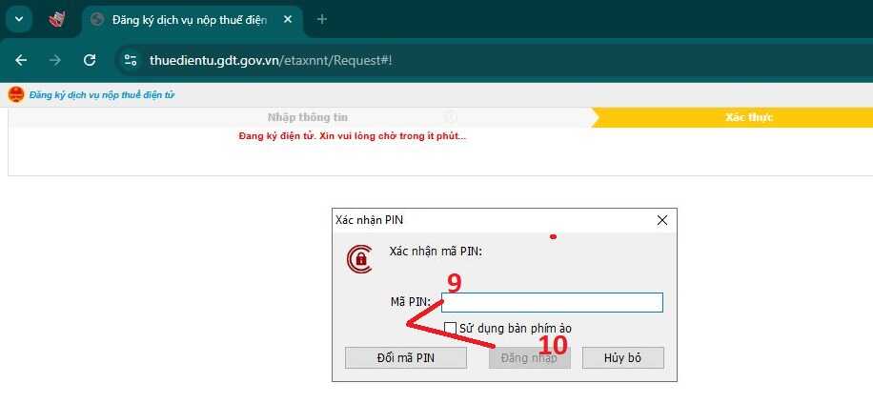Open the tab search dropdown arrow
Image resolution: width=873 pixels, height=404 pixels.
point(19,19)
